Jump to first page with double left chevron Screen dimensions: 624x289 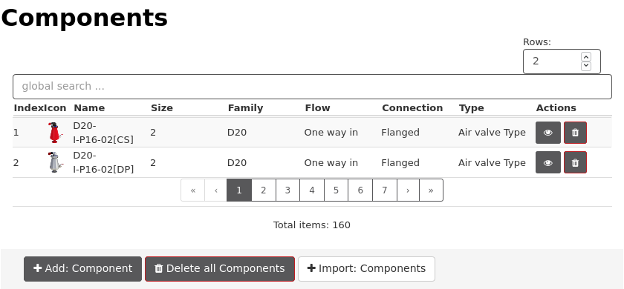193,190
